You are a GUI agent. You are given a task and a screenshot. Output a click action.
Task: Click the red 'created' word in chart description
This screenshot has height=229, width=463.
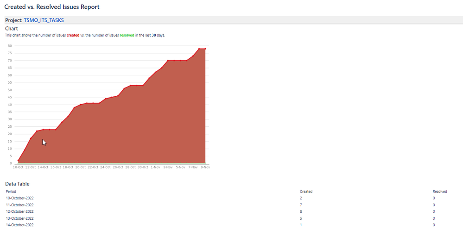(73, 35)
